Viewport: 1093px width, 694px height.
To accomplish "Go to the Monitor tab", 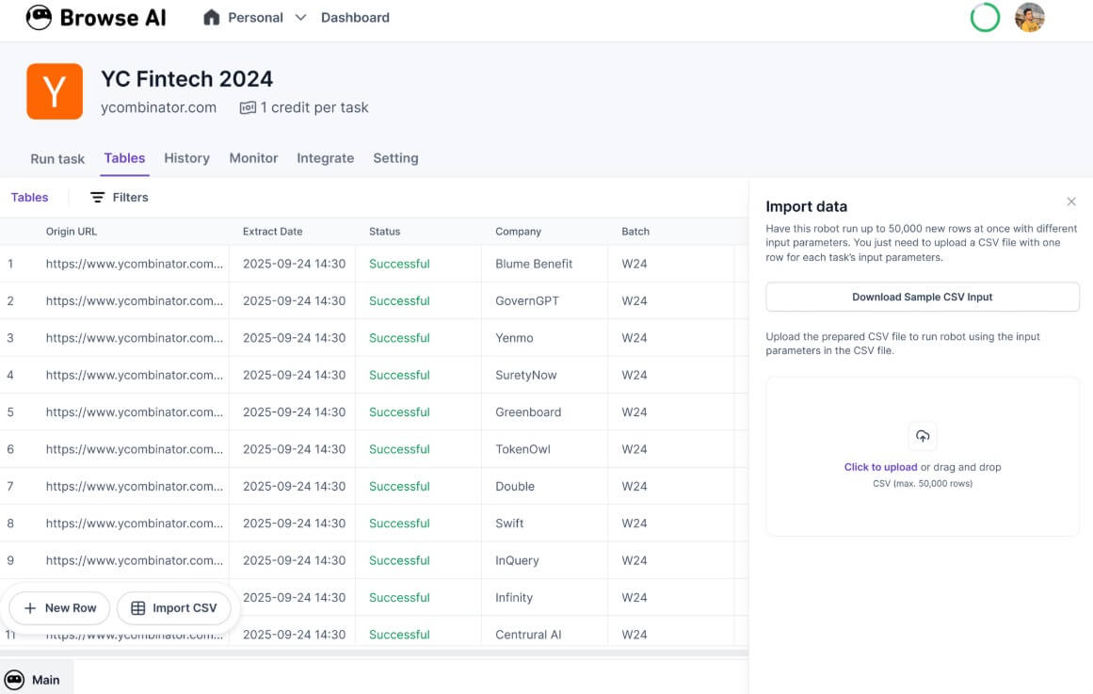I will (254, 158).
